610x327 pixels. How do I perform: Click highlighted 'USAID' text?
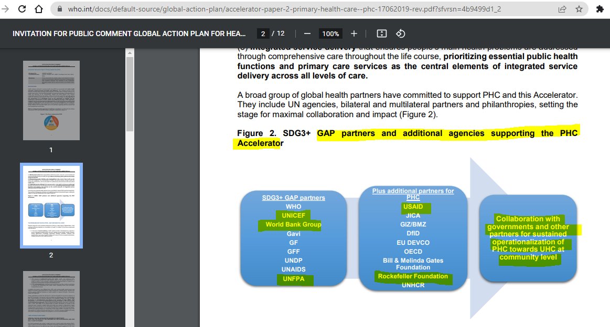coord(413,206)
